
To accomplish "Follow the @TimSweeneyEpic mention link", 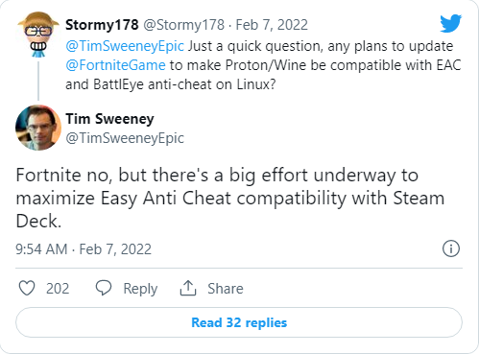I will pyautogui.click(x=125, y=46).
